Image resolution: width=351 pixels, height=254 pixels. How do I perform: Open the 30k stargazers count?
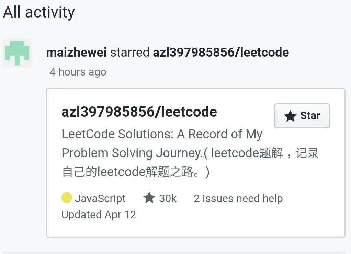[168, 198]
